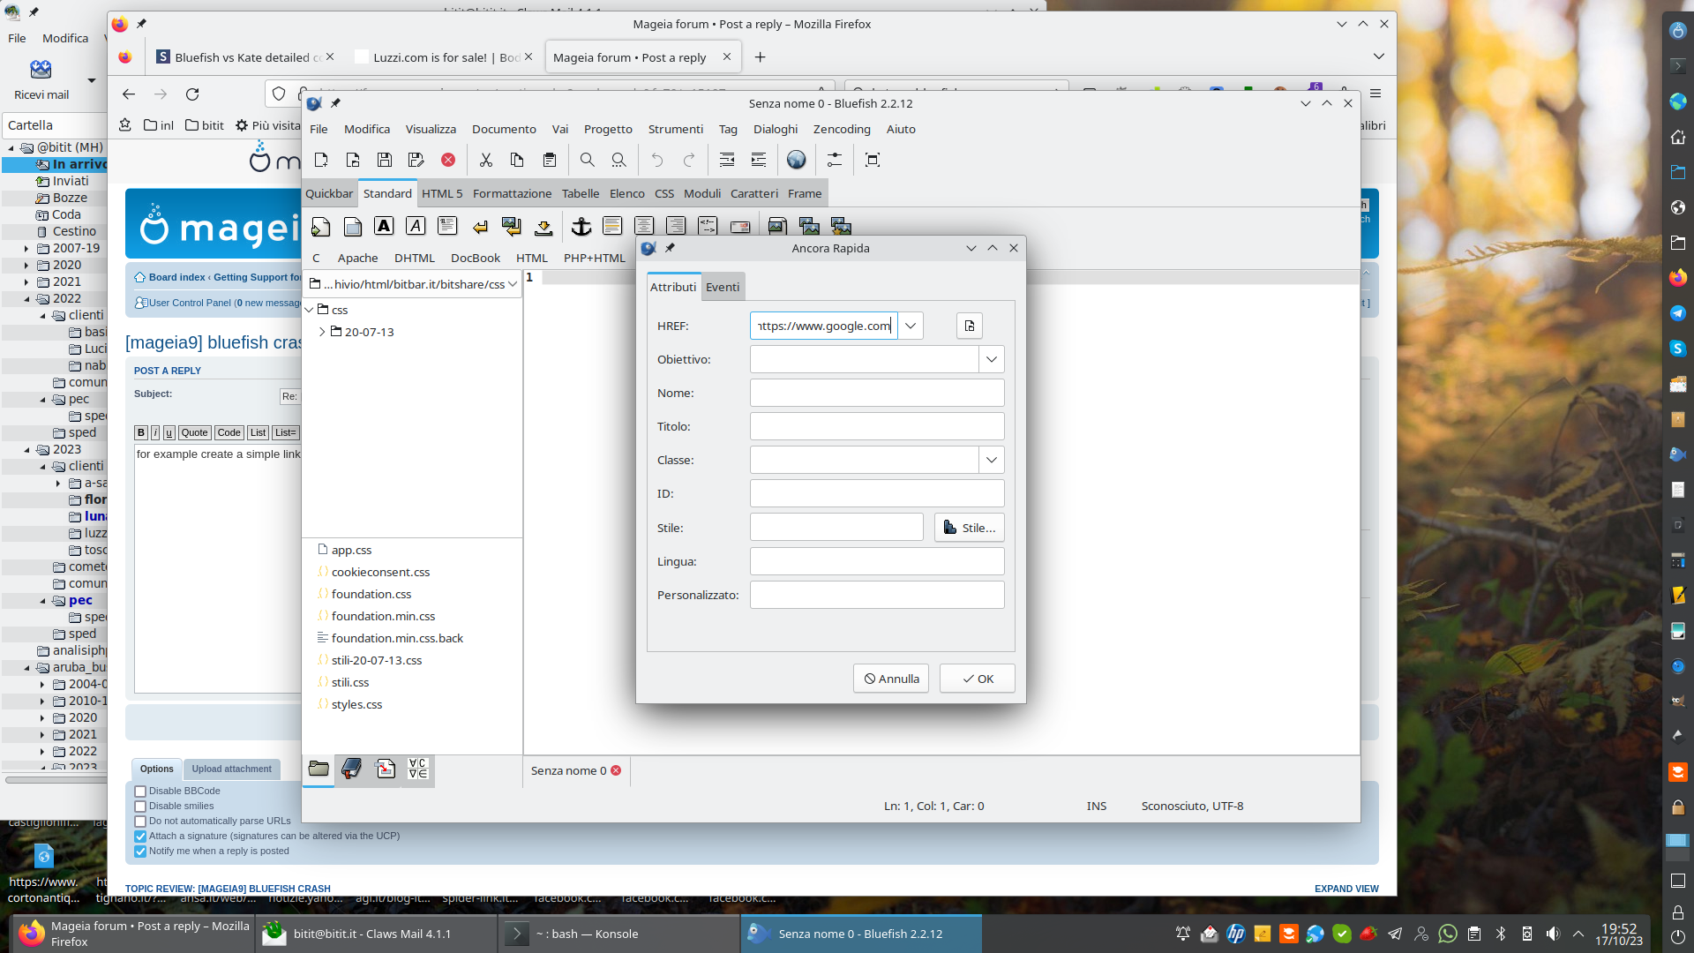Click the HTML comment icon in Standard toolbar
This screenshot has height=953, width=1694.
[708, 226]
